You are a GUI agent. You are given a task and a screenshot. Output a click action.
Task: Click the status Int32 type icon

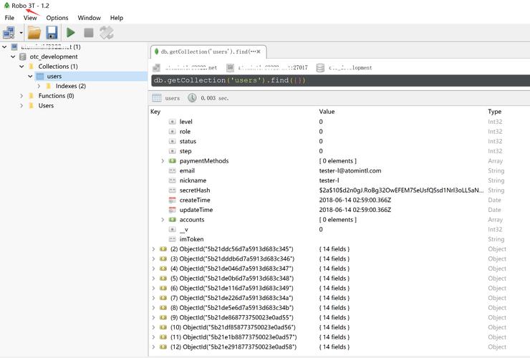click(x=173, y=141)
